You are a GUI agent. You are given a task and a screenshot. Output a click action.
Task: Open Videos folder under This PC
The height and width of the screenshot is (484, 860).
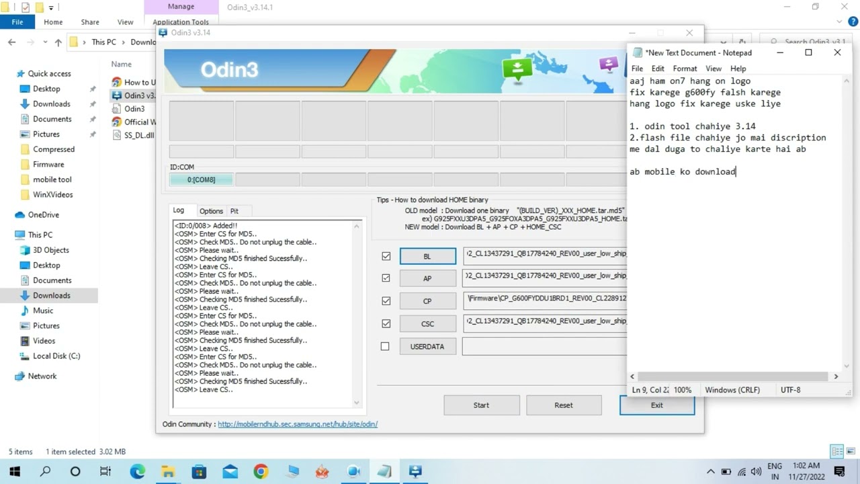[x=44, y=341]
